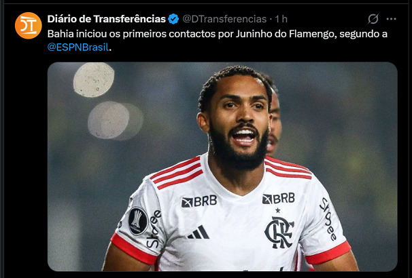Viewport: 412px width, 278px height.
Task: Open the Diário de Transferências display name
Action: click(x=107, y=19)
